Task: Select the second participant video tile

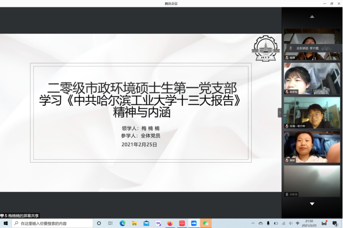Action: click(x=312, y=78)
